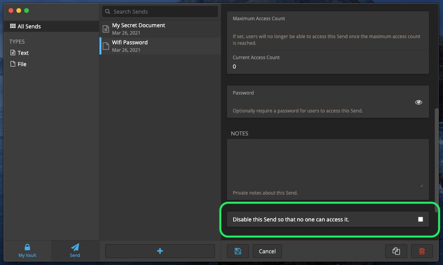The image size is (443, 265).
Task: Click the save floppy disk icon
Action: pyautogui.click(x=237, y=251)
